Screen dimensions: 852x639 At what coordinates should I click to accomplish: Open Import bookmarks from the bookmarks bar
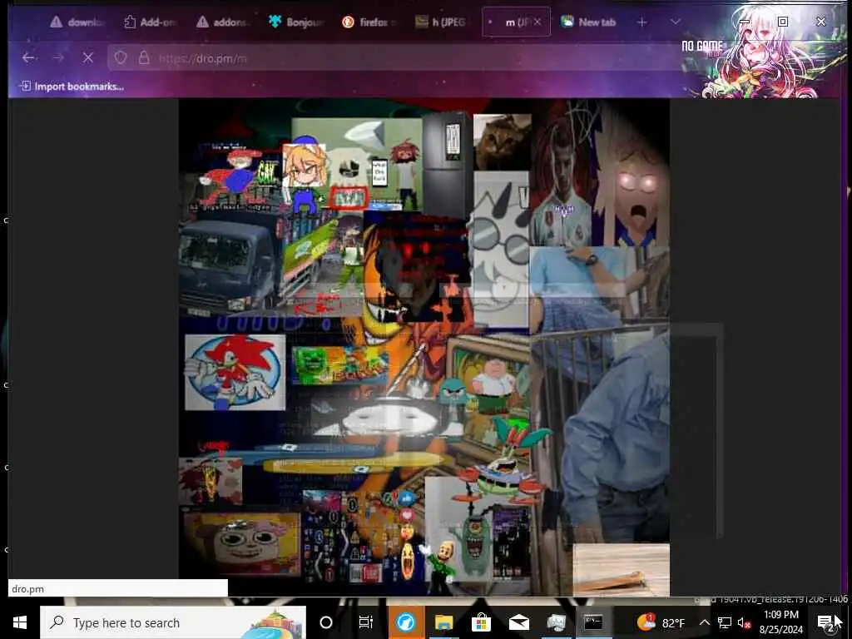coord(72,87)
